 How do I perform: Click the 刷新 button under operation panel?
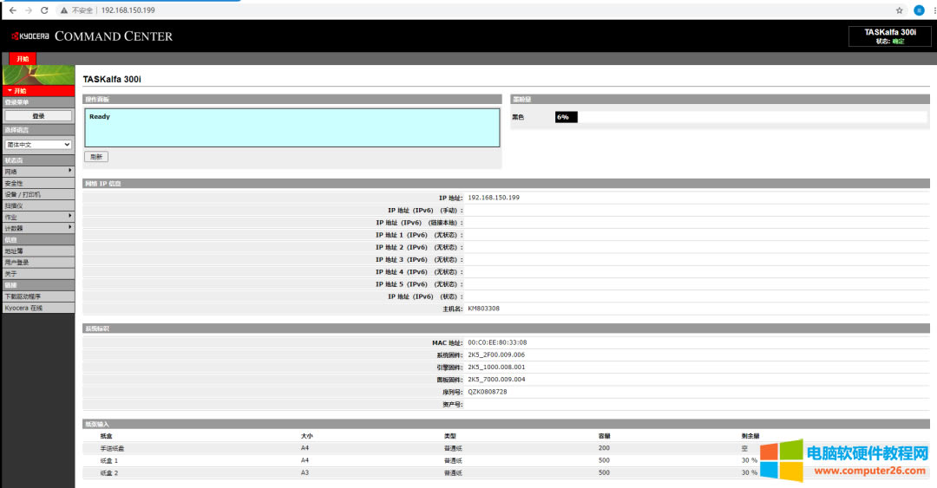tap(96, 157)
